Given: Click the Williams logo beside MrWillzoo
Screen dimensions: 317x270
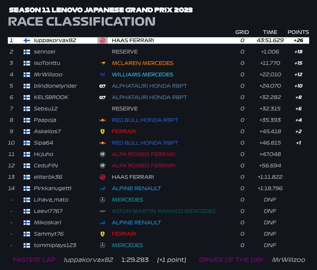Looking at the screenshot, I should click(102, 74).
